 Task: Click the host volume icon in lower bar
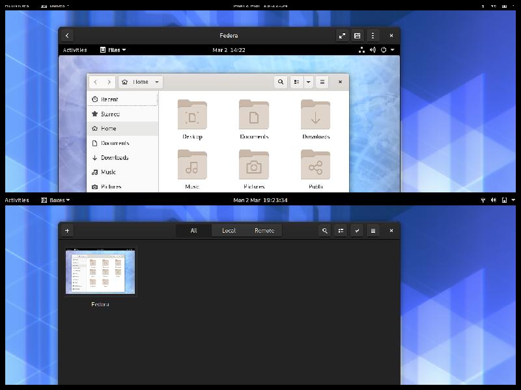click(494, 200)
